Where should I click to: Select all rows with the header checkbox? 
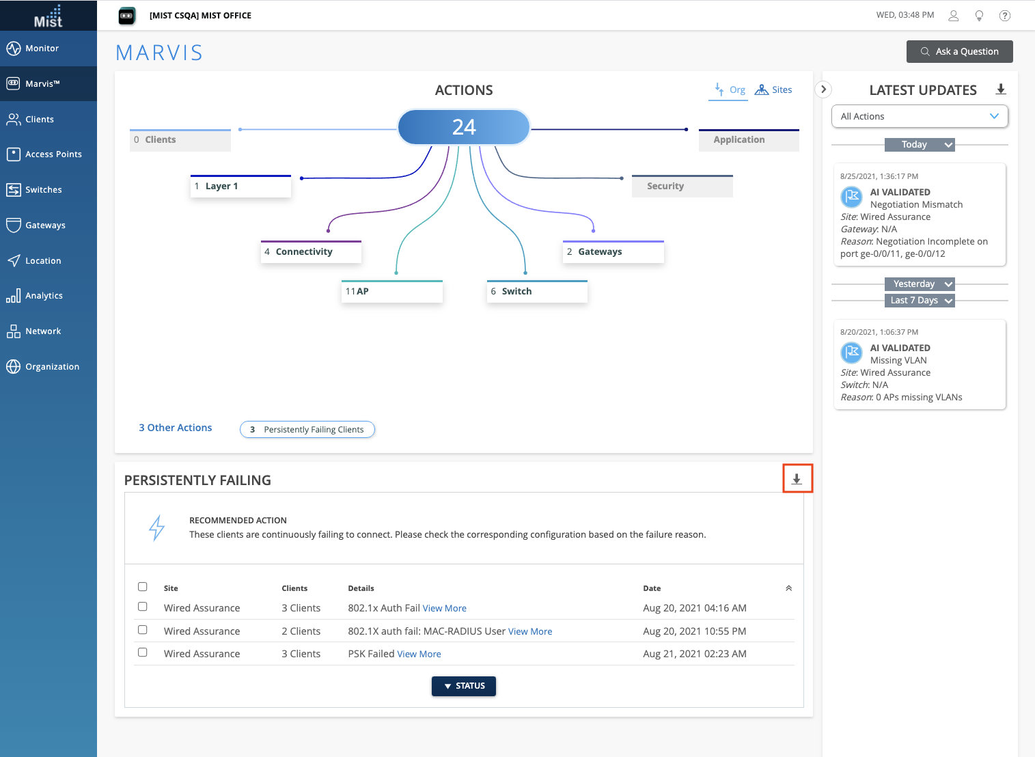pos(143,587)
